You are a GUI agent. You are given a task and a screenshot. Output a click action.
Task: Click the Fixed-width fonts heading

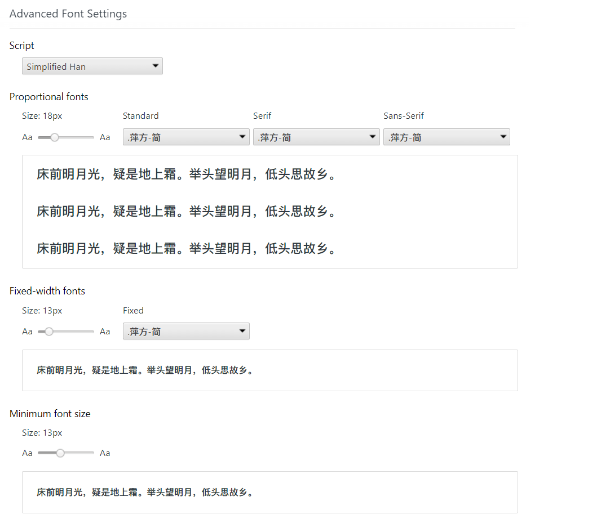click(x=47, y=291)
